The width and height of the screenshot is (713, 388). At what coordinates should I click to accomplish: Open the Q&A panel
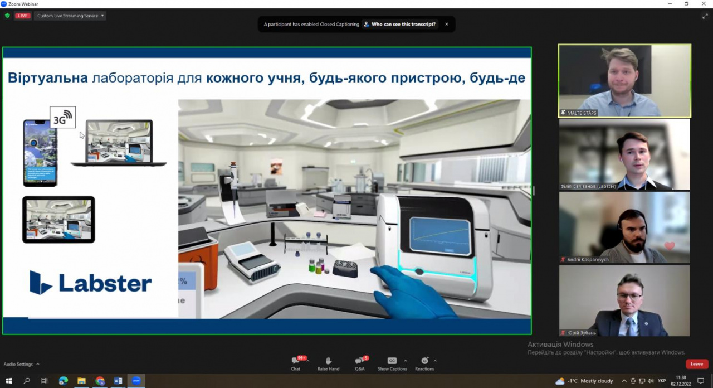pyautogui.click(x=360, y=363)
